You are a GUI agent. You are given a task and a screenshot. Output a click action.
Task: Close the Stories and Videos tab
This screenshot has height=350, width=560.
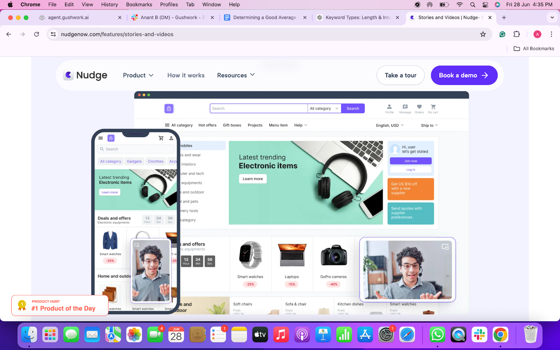coord(490,17)
